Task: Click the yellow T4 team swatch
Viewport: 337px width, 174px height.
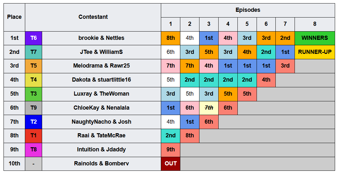Action: pos(34,80)
